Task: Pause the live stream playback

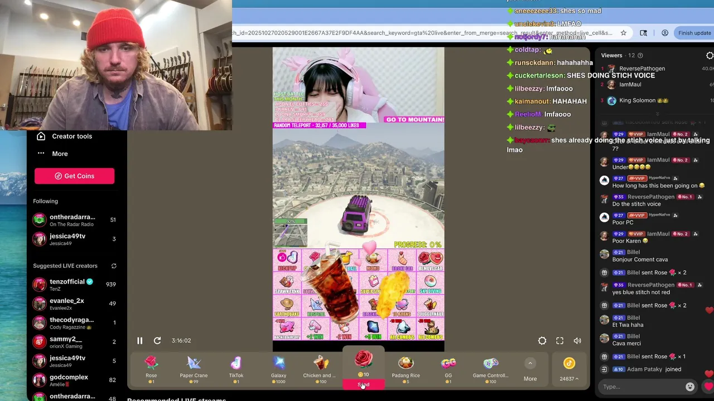Action: [139, 340]
